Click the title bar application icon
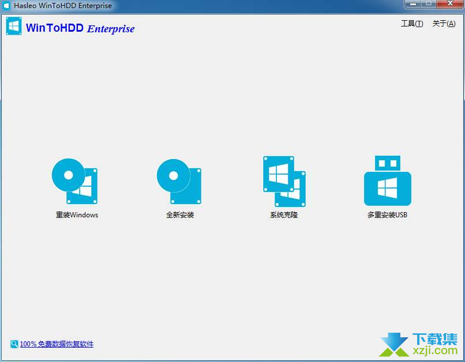 click(6, 6)
